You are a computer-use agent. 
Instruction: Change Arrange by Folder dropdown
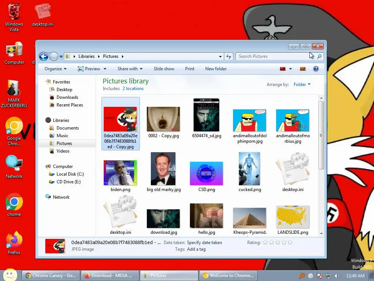tap(302, 85)
